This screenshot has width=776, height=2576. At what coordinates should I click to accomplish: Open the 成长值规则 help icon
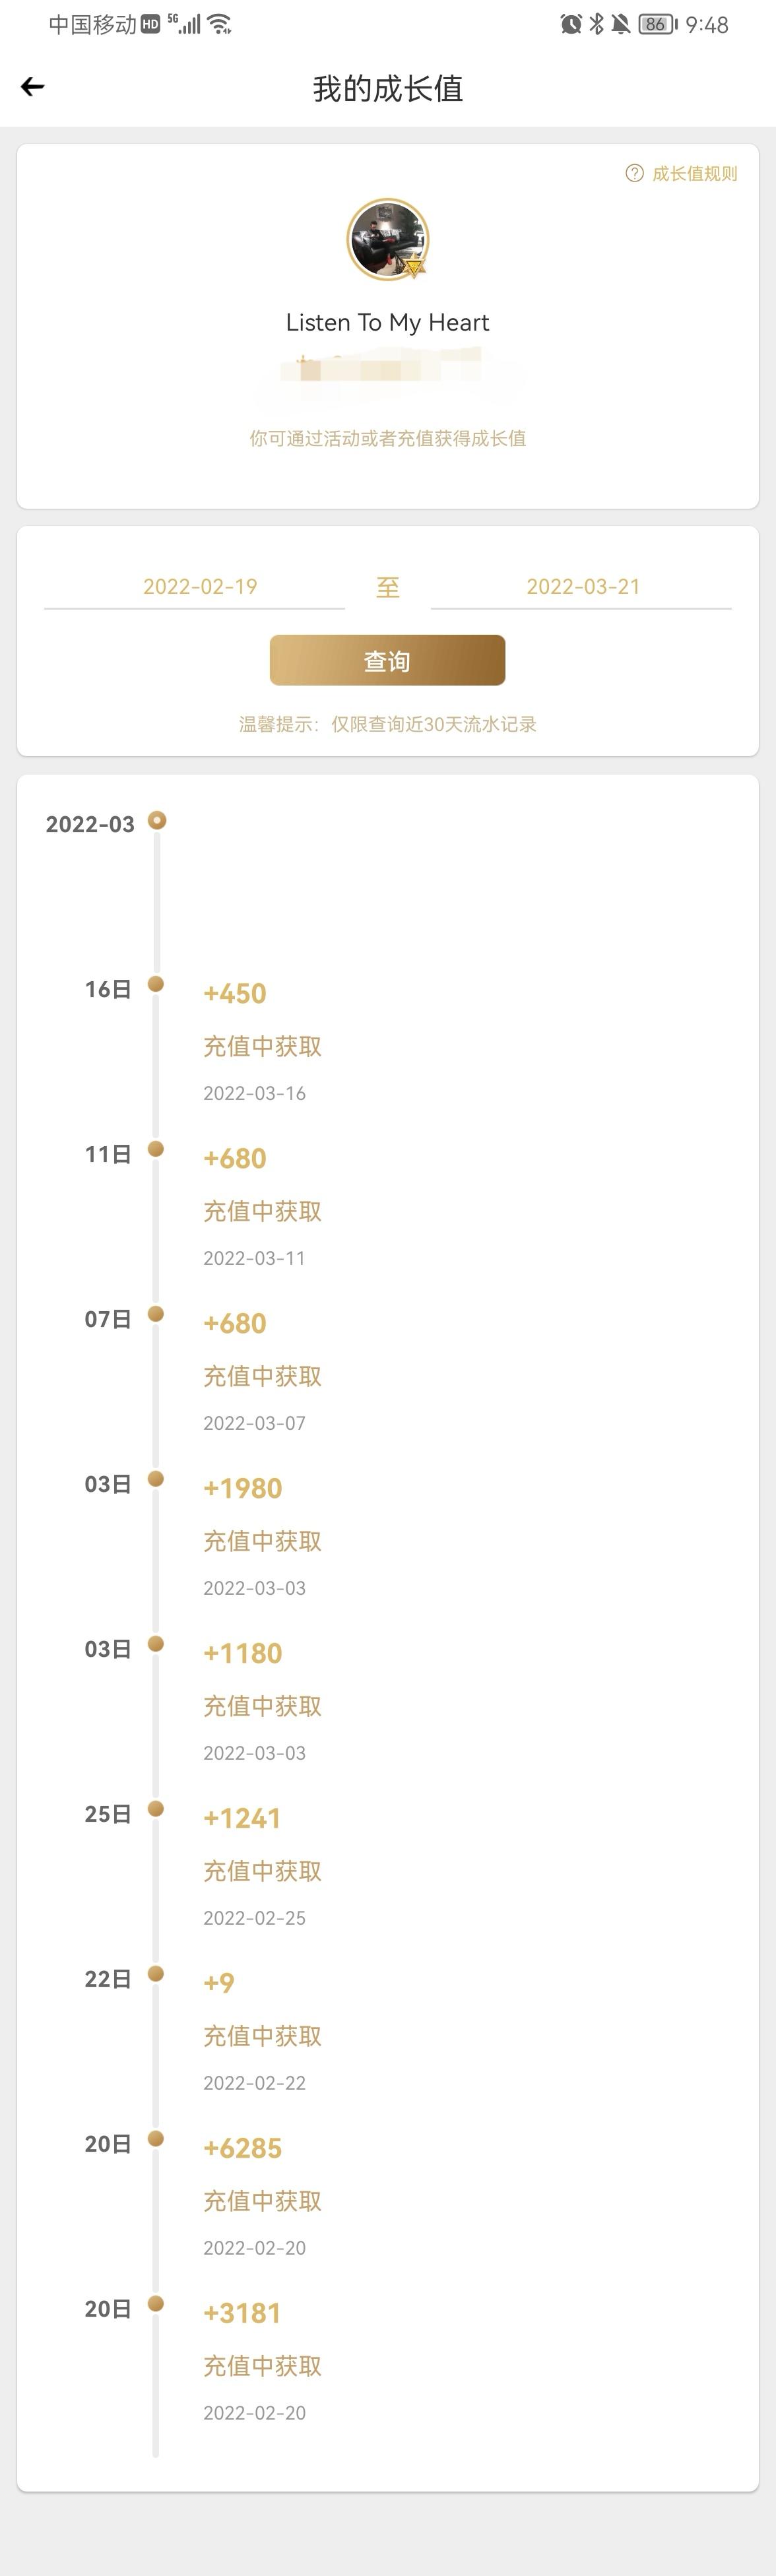coord(634,173)
